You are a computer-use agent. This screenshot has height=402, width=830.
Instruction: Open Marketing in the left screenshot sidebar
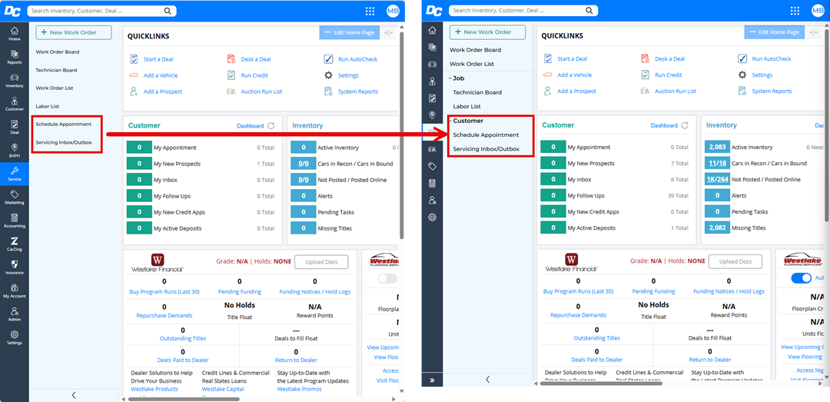click(x=15, y=197)
